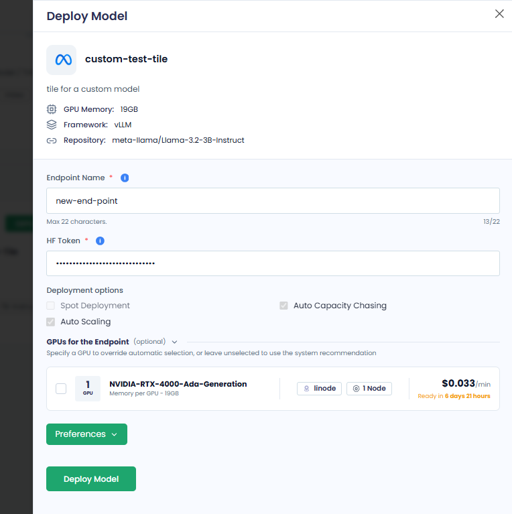Click the 13/22 character counter
This screenshot has height=514, width=512.
(x=491, y=222)
